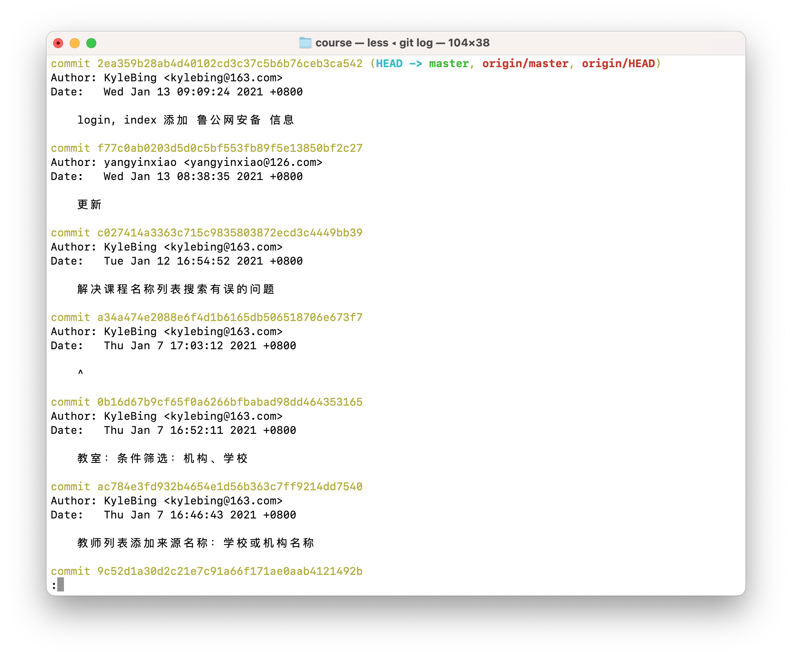The image size is (792, 657).
Task: Click the red close traffic light
Action: click(58, 43)
